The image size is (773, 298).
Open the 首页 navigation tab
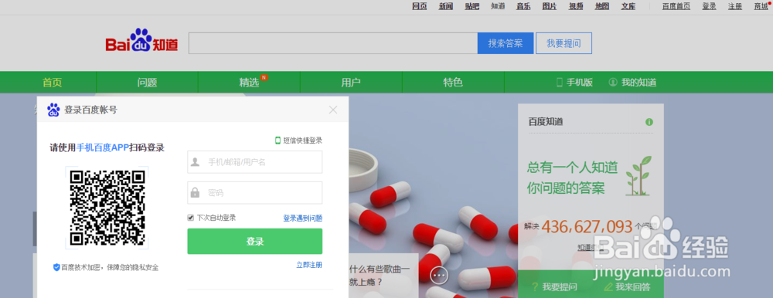[53, 83]
